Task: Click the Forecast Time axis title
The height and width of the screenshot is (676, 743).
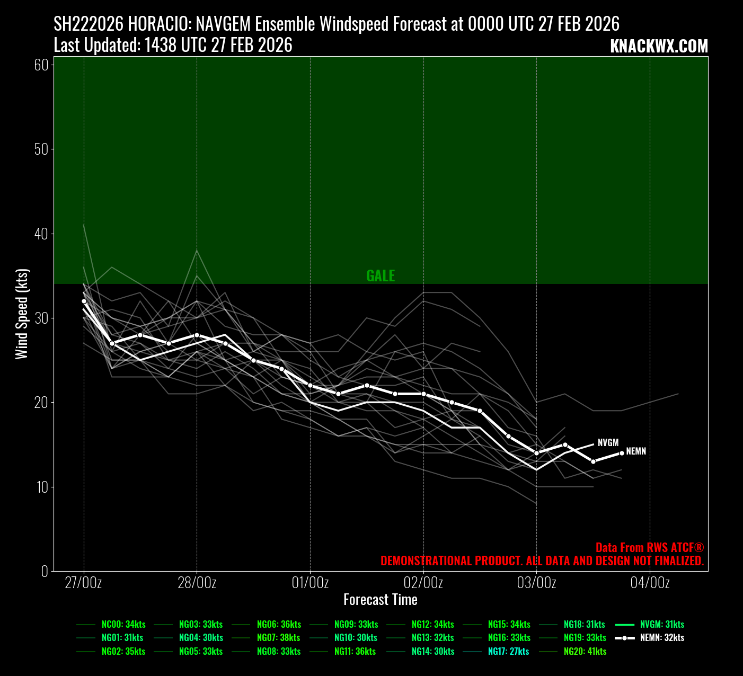Action: [x=381, y=600]
